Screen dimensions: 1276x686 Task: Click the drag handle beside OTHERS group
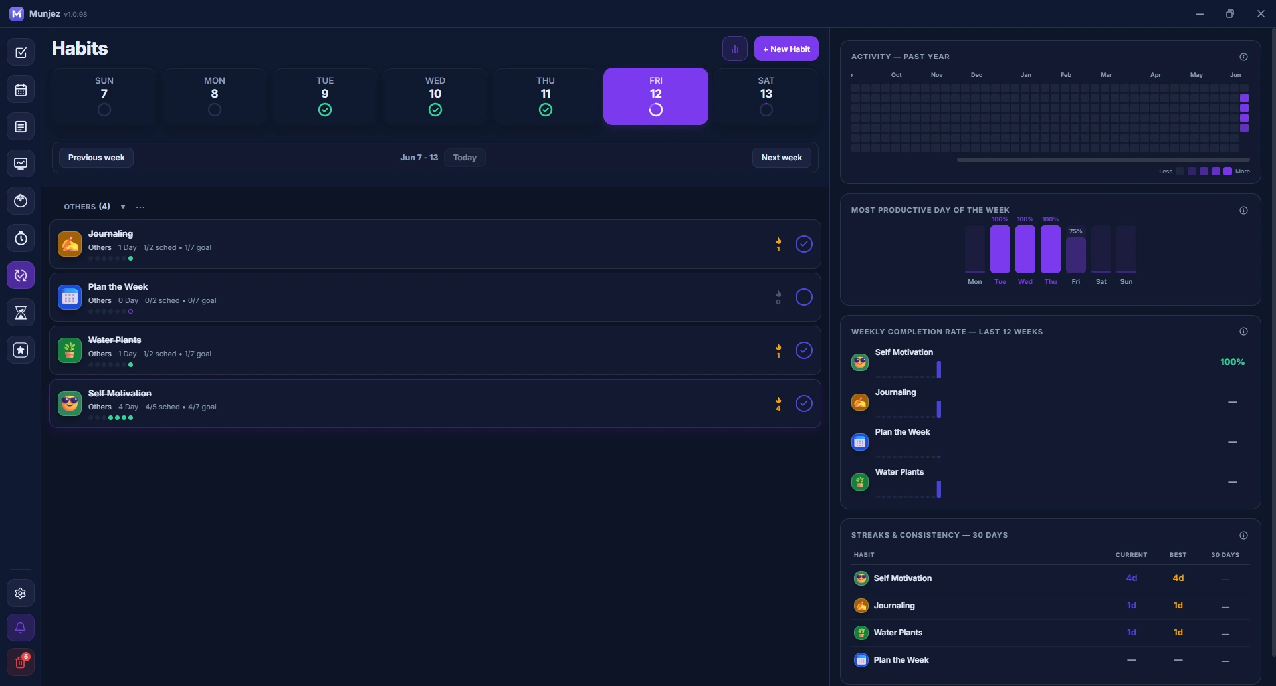point(55,207)
